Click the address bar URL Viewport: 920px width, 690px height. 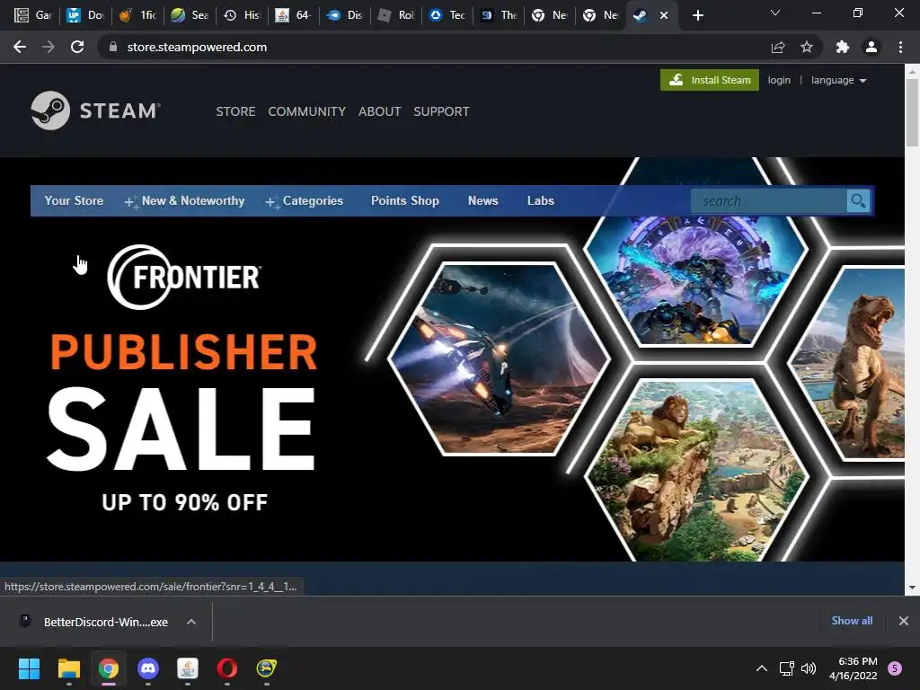(197, 47)
